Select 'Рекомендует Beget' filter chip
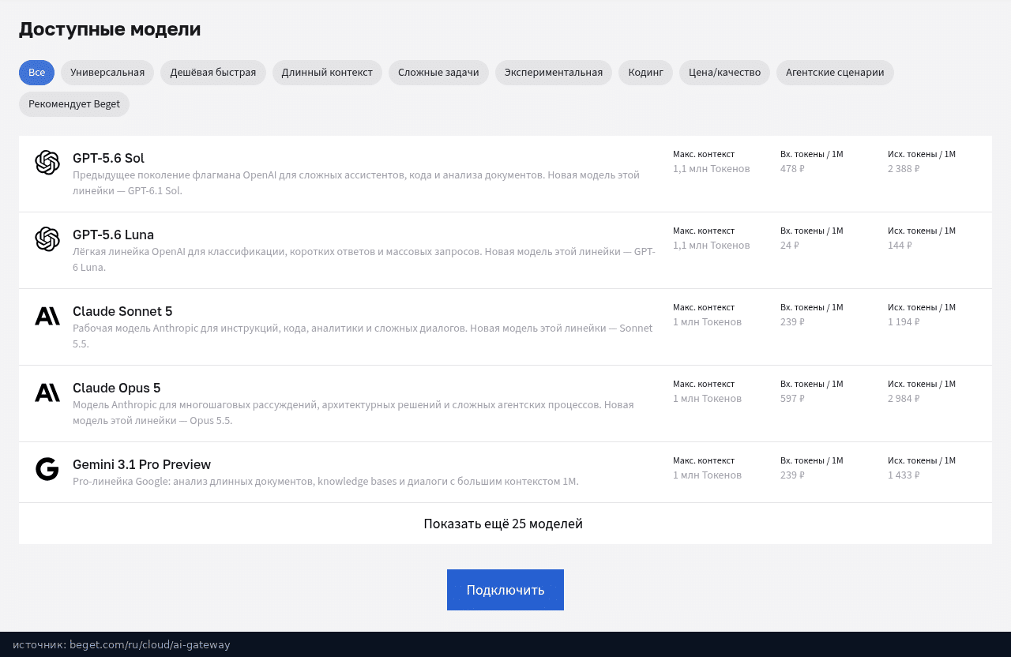 coord(74,104)
